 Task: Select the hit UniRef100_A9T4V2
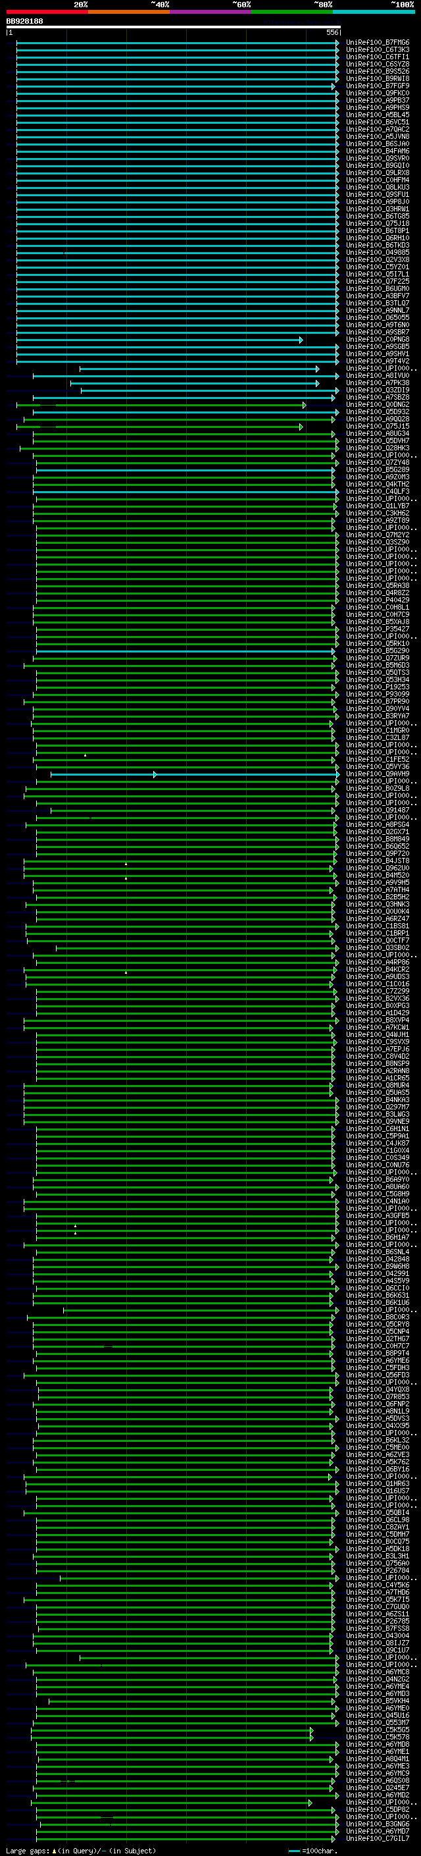(378, 361)
